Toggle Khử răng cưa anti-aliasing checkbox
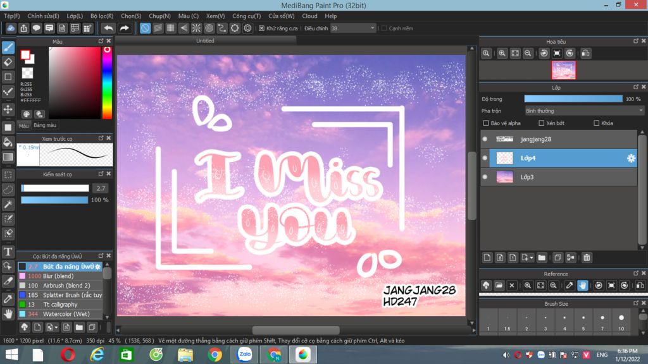 pyautogui.click(x=261, y=28)
